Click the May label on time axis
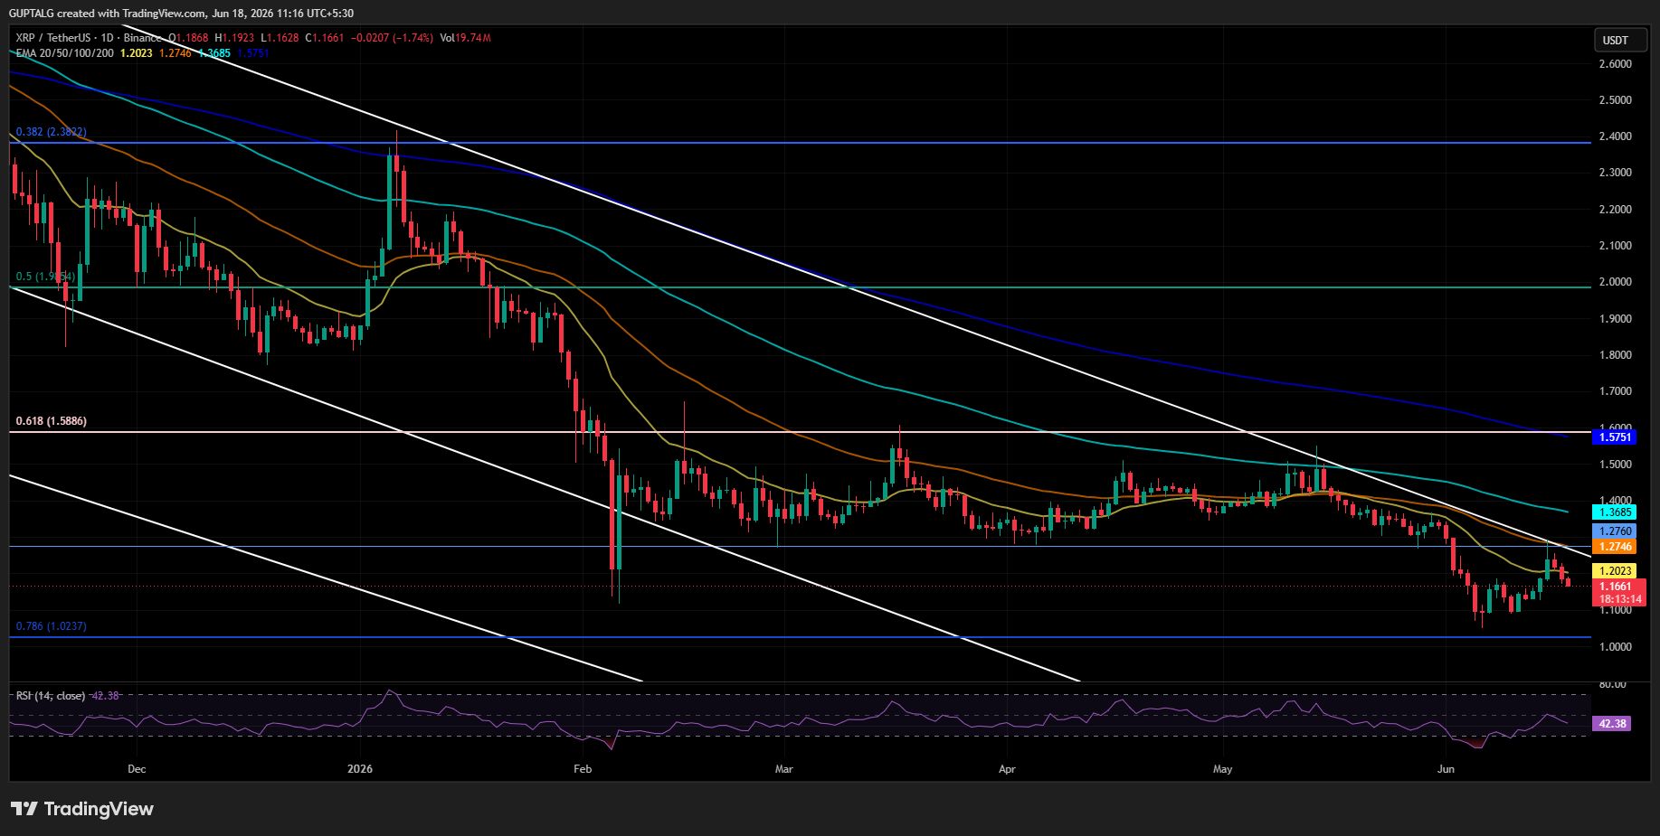1660x836 pixels. 1222,769
